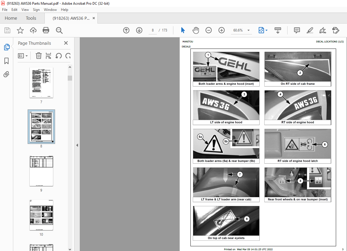This screenshot has height=251, width=347.
Task: Click the scrolling mode read icon
Action: click(x=278, y=30)
